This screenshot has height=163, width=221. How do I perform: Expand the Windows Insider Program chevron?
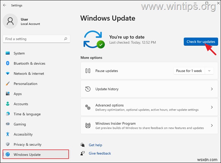coord(212,125)
